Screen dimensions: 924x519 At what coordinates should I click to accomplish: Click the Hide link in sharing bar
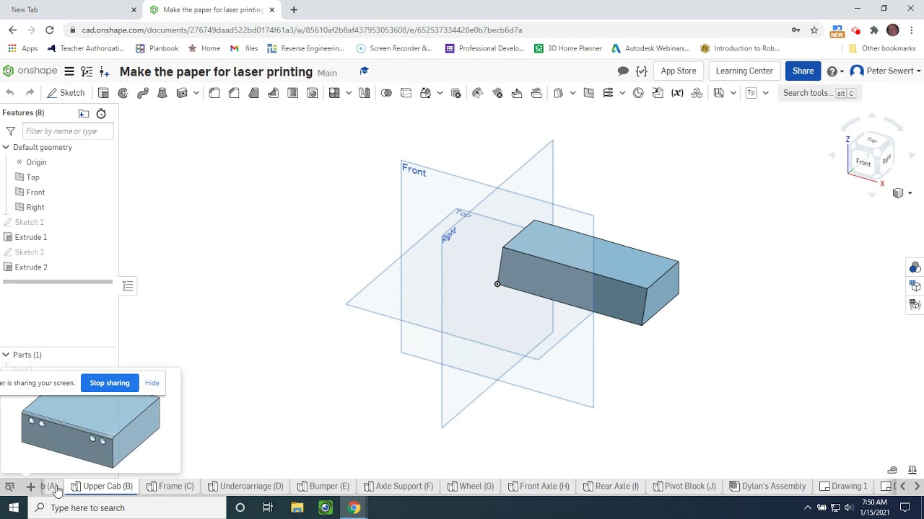click(152, 383)
